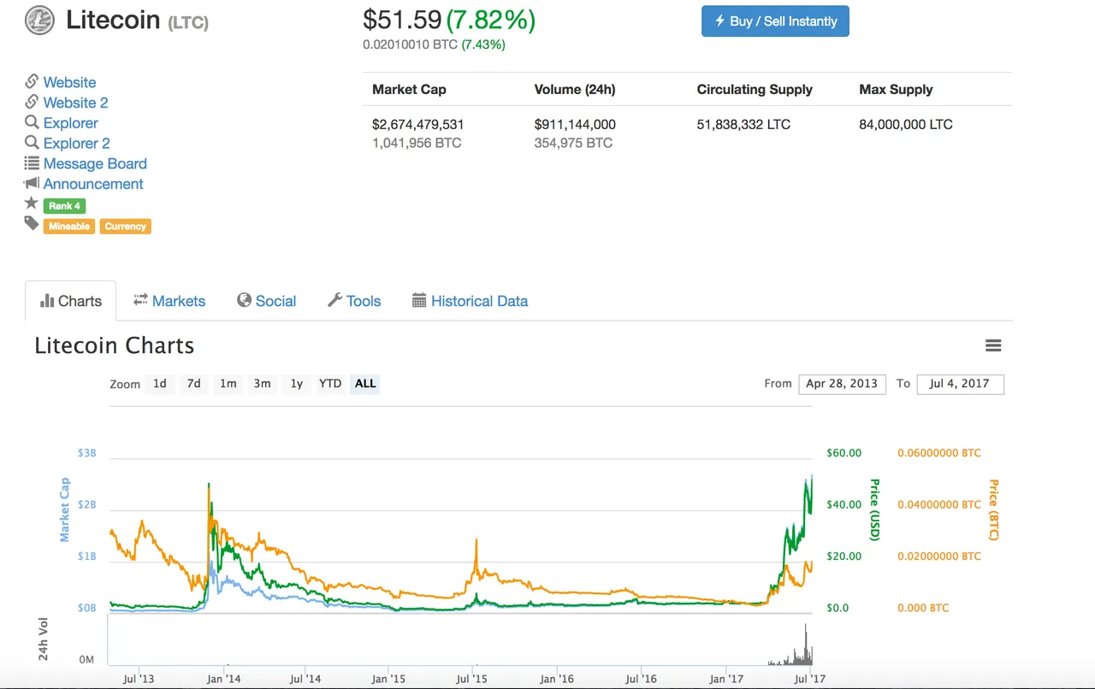The image size is (1095, 689).
Task: Set chart zoom to 1m
Action: tap(228, 384)
